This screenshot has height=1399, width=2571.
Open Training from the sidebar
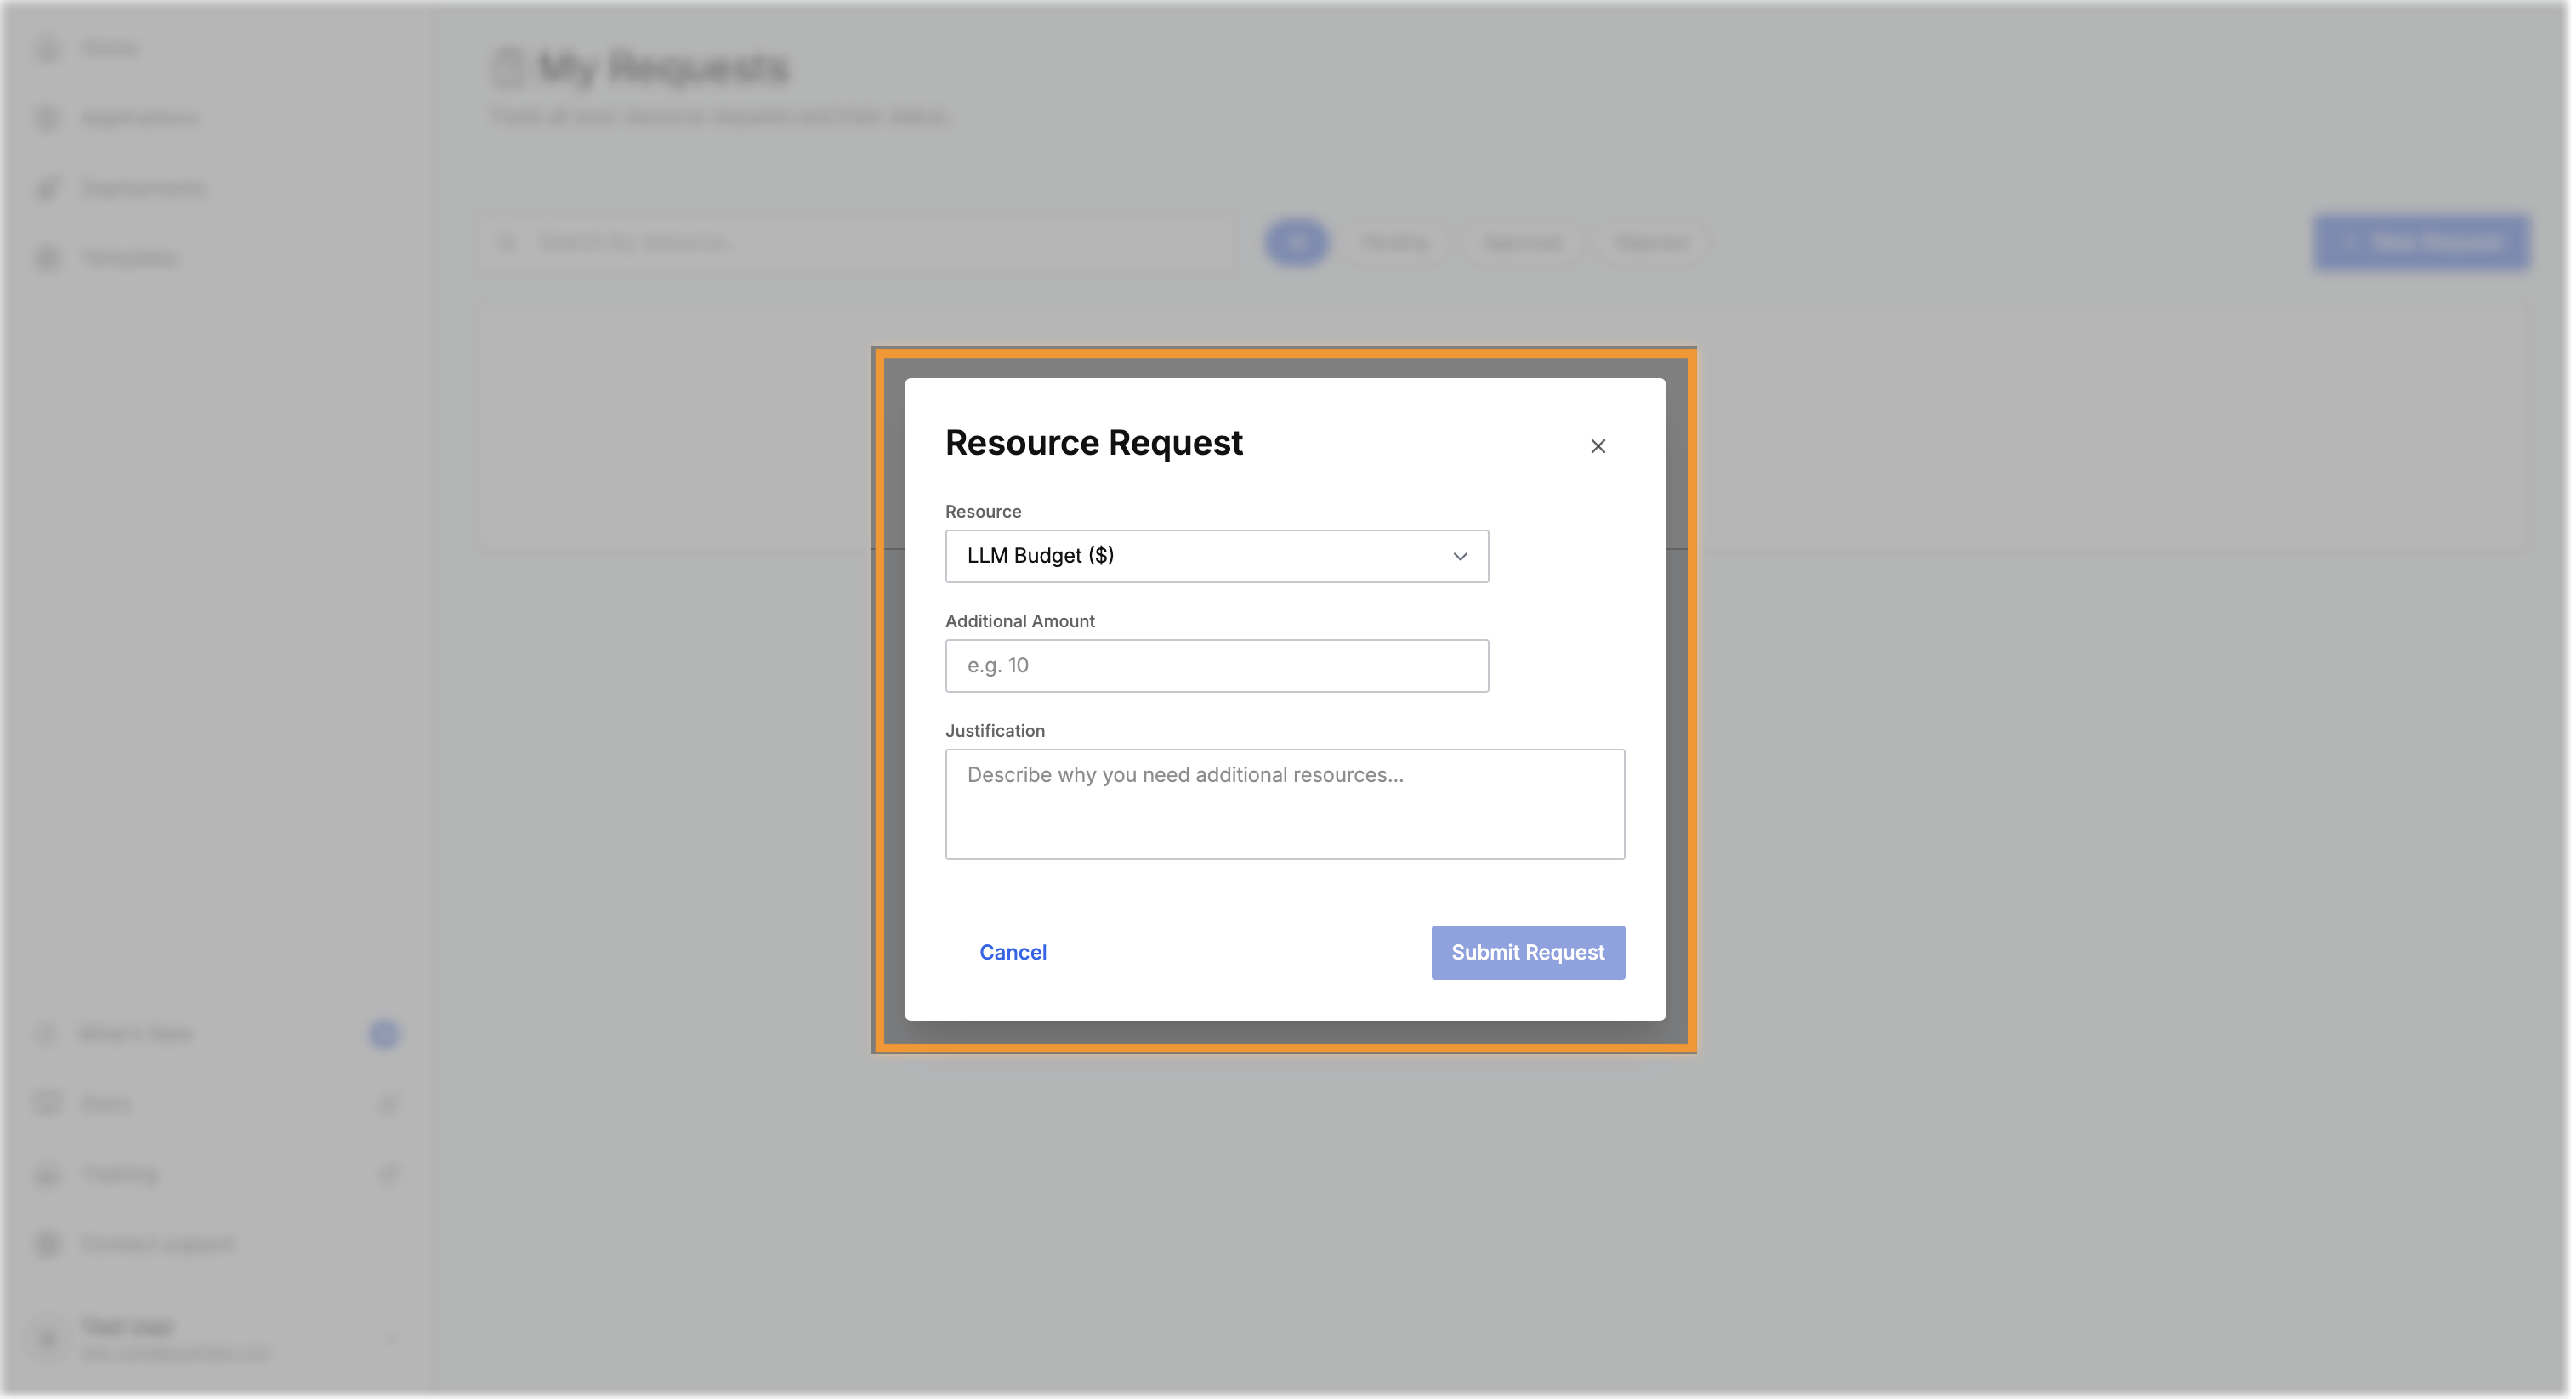click(120, 1174)
